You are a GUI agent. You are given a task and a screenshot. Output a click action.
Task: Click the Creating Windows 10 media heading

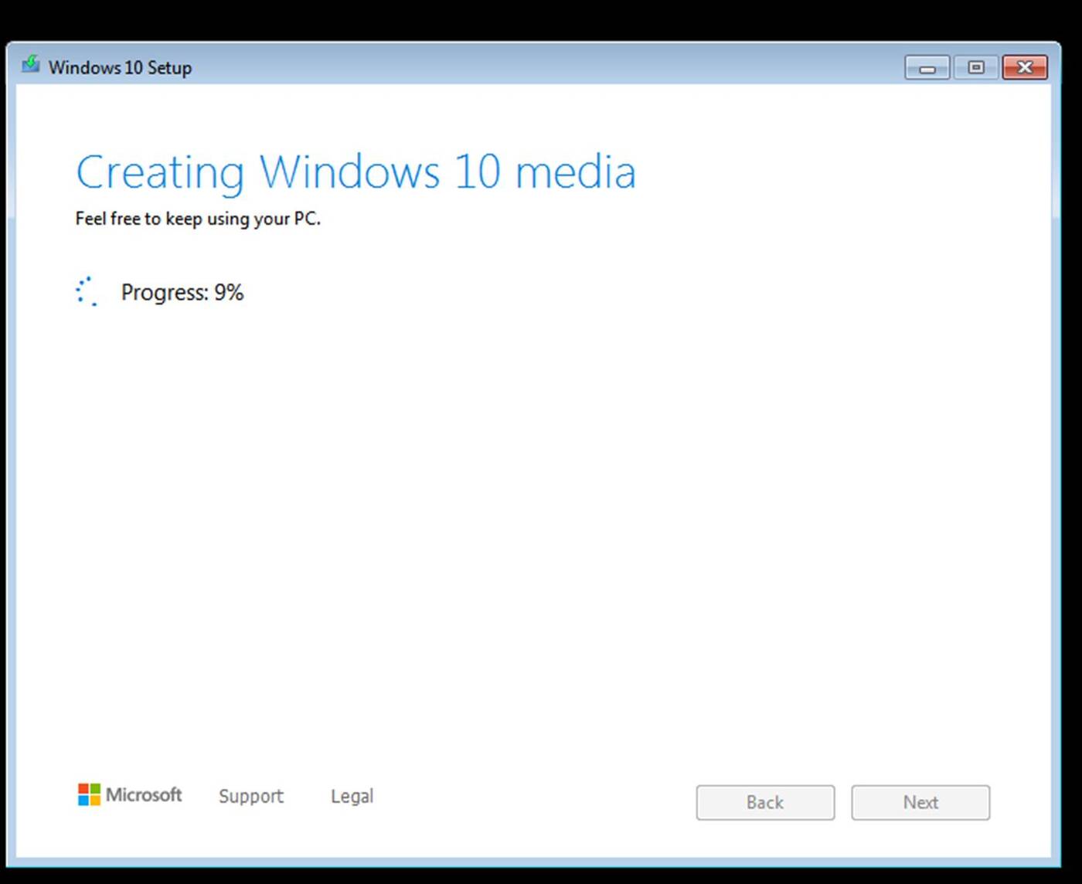coord(355,172)
